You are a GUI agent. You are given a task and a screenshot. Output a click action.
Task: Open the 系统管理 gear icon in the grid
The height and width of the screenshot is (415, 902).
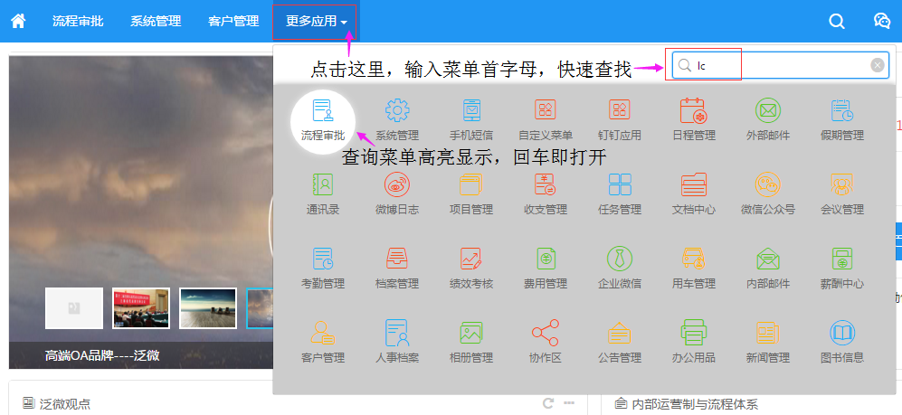pos(397,110)
